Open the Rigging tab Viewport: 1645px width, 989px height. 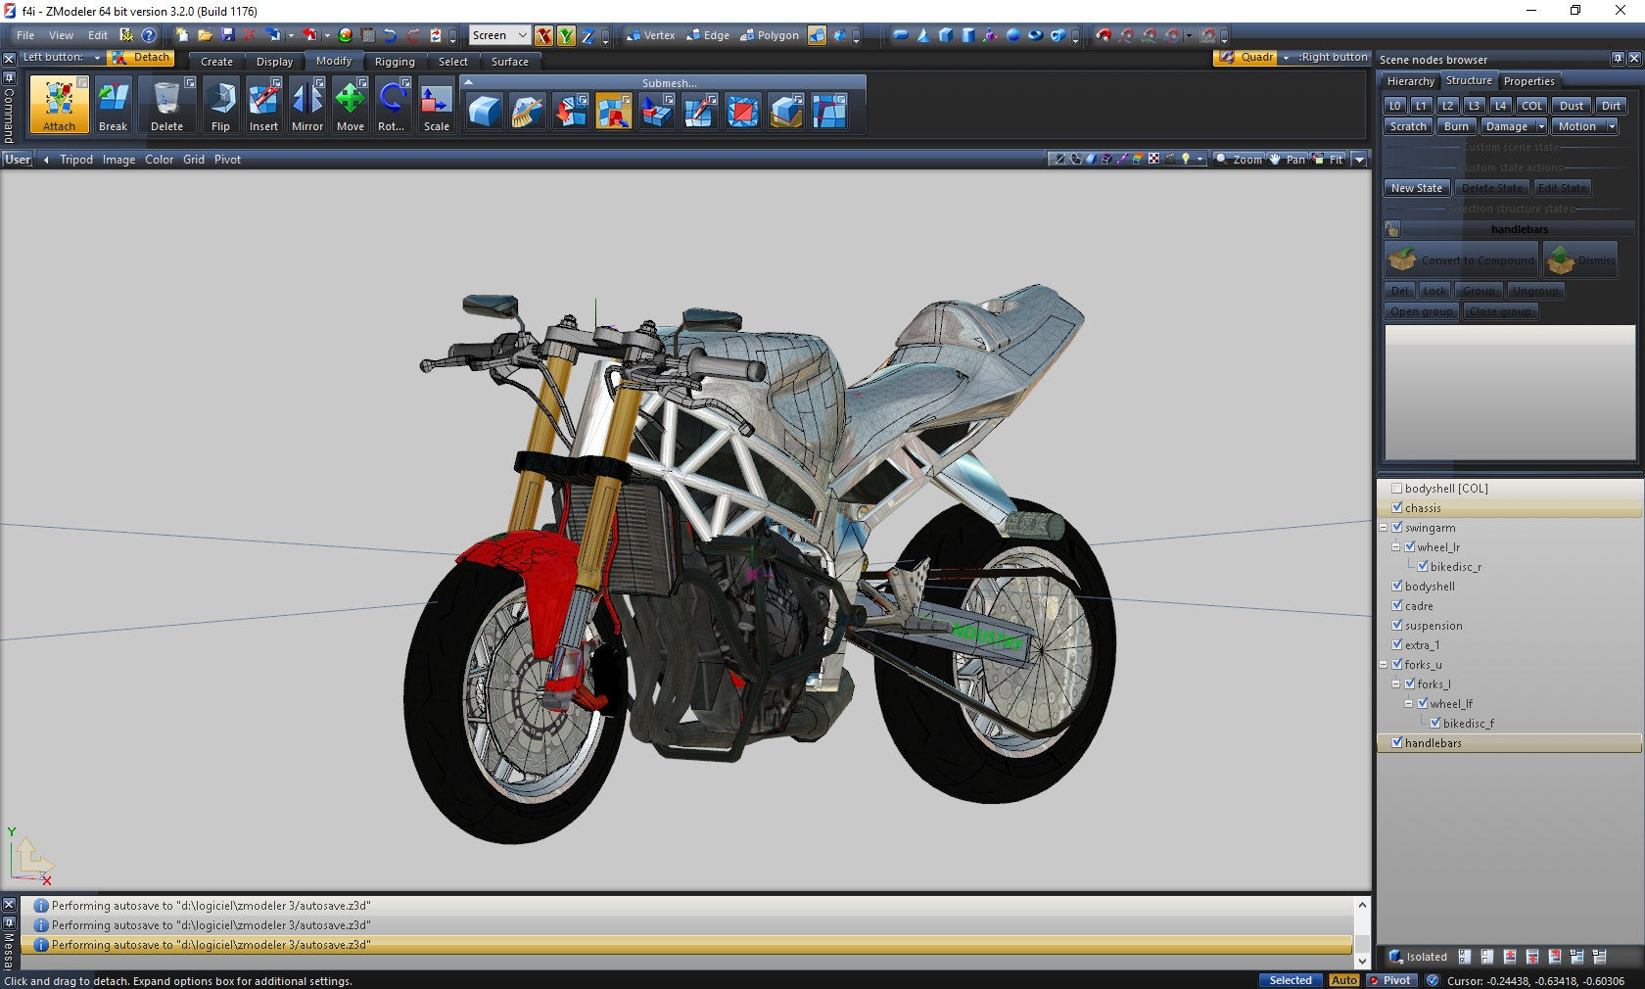(x=394, y=61)
